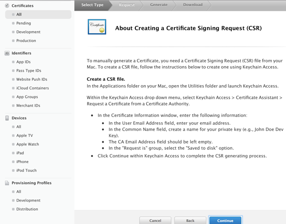Show Pending certificates
Screen dimensions: 286x224
(x=23, y=23)
